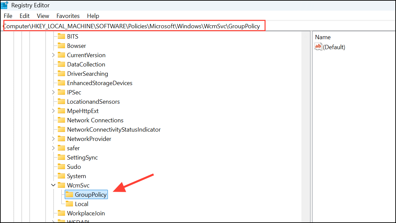Select the IPSec key label
396x223 pixels.
[x=74, y=92]
